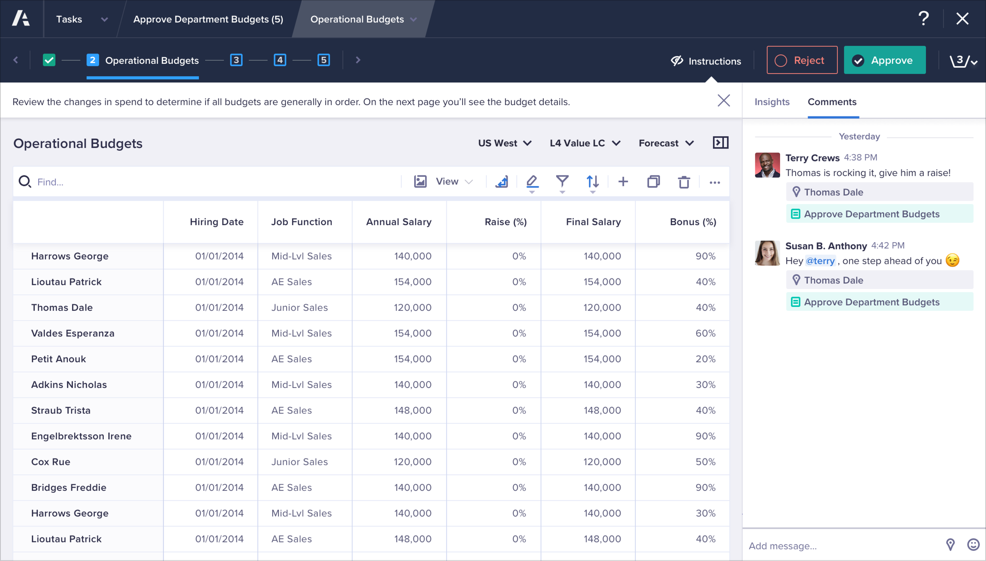Expand the US West dropdown
Viewport: 986px width, 561px height.
(505, 143)
